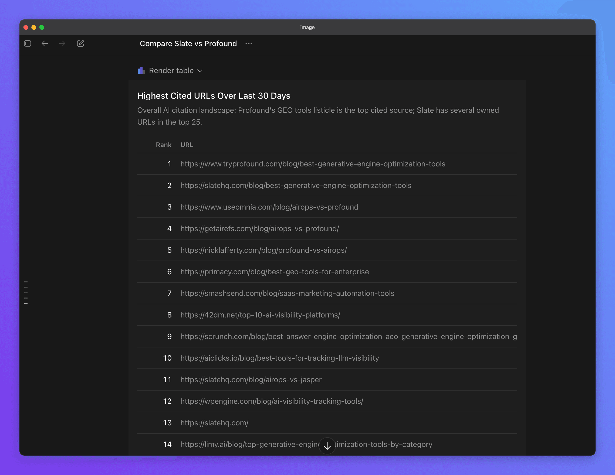Open the useomnia airops-vs-profound link
The height and width of the screenshot is (475, 615).
pos(269,207)
